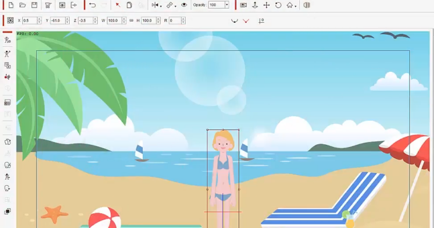Click the pivot grid icon before X
Image resolution: width=434 pixels, height=228 pixels.
10,21
